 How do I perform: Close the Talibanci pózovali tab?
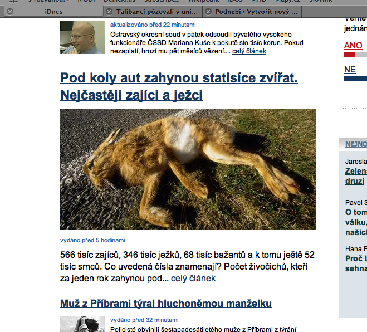pyautogui.click(x=109, y=12)
